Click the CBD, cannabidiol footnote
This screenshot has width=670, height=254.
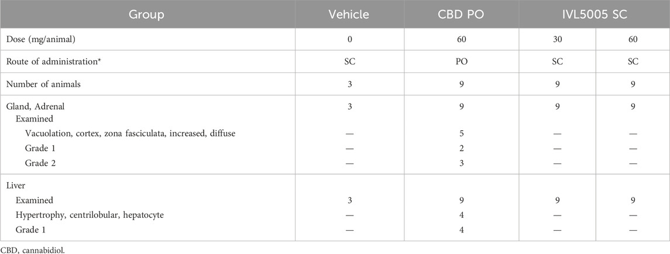tap(26, 249)
